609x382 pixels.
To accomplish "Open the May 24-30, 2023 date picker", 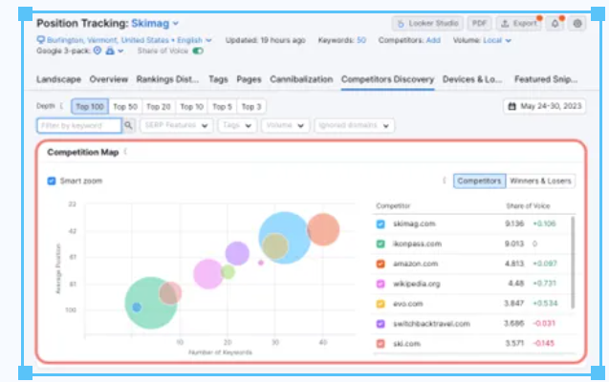I will point(545,106).
